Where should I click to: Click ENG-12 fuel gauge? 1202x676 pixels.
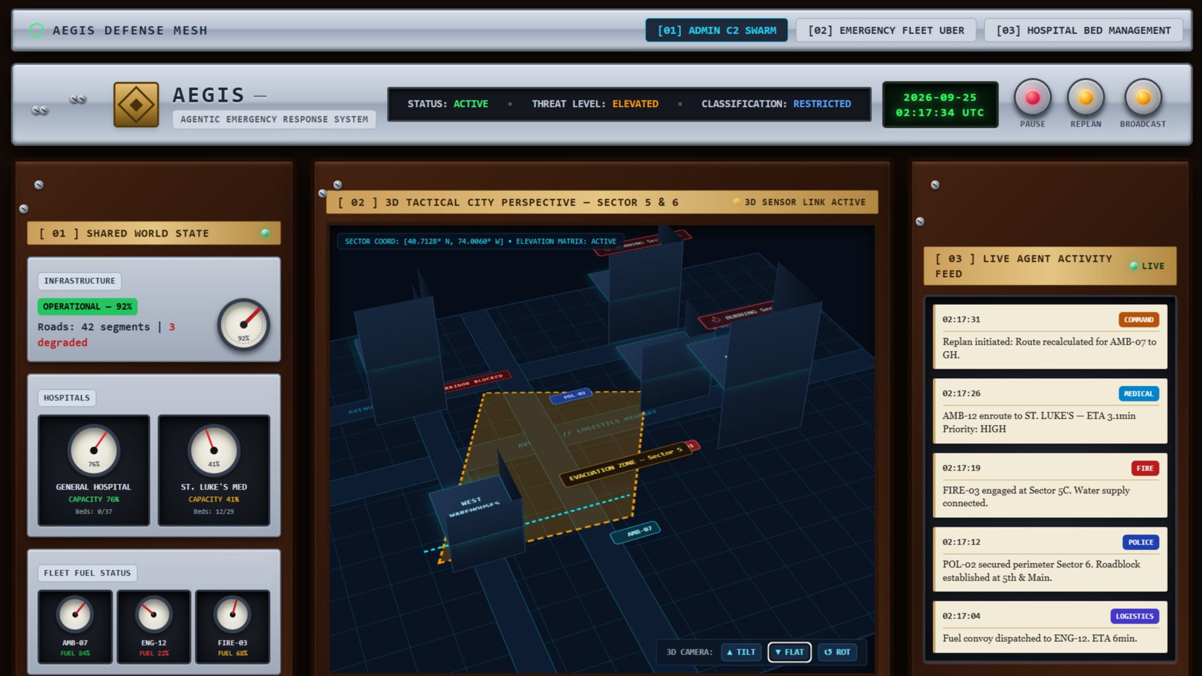click(x=154, y=614)
